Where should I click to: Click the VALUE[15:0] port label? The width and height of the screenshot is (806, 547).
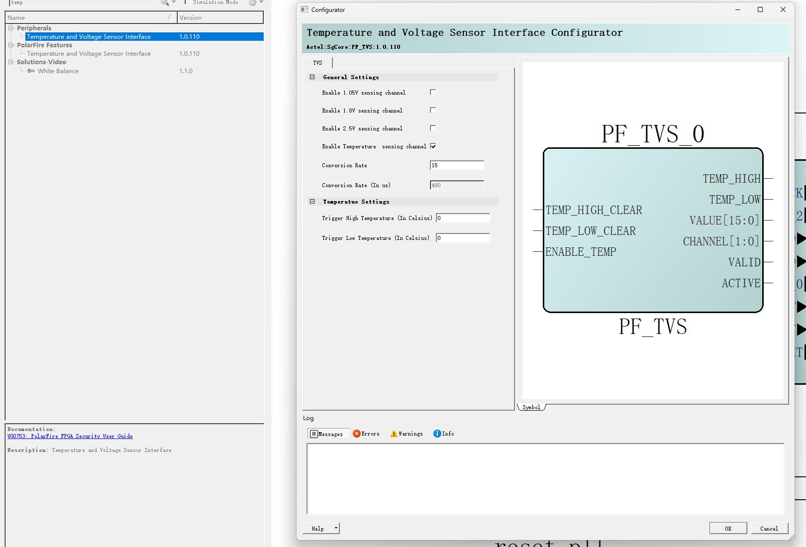(724, 220)
